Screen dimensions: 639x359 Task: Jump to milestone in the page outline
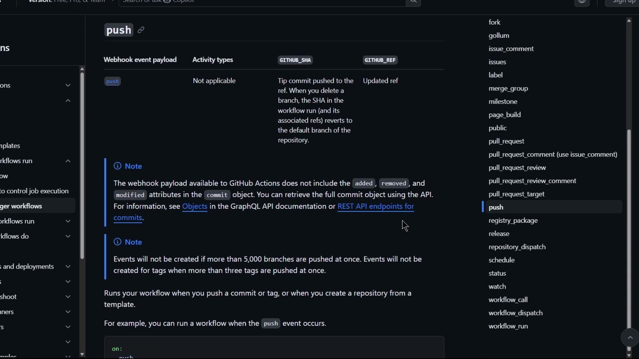pos(503,102)
